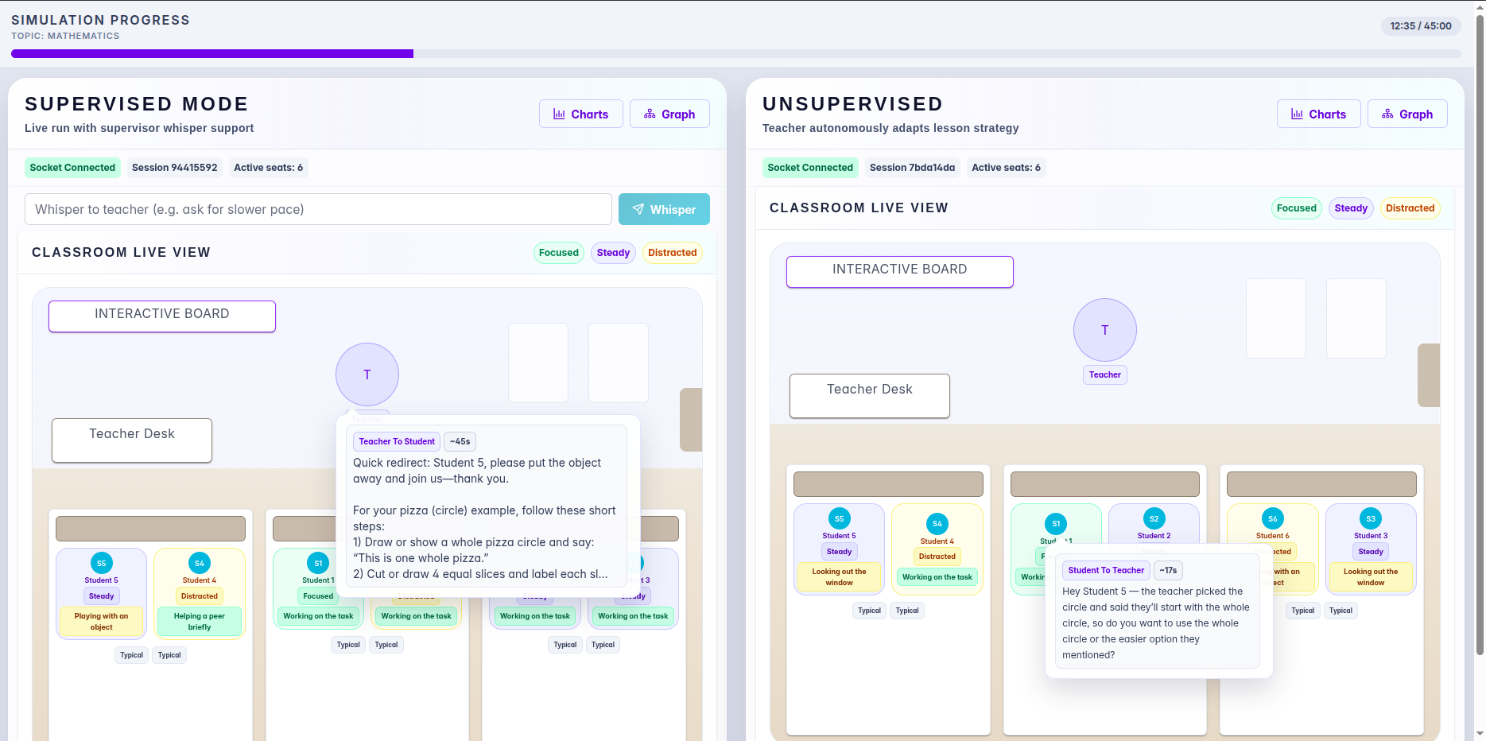Screen dimensions: 1486x741
Task: Click Teacher Desk in unsupervised classroom
Action: pos(870,396)
